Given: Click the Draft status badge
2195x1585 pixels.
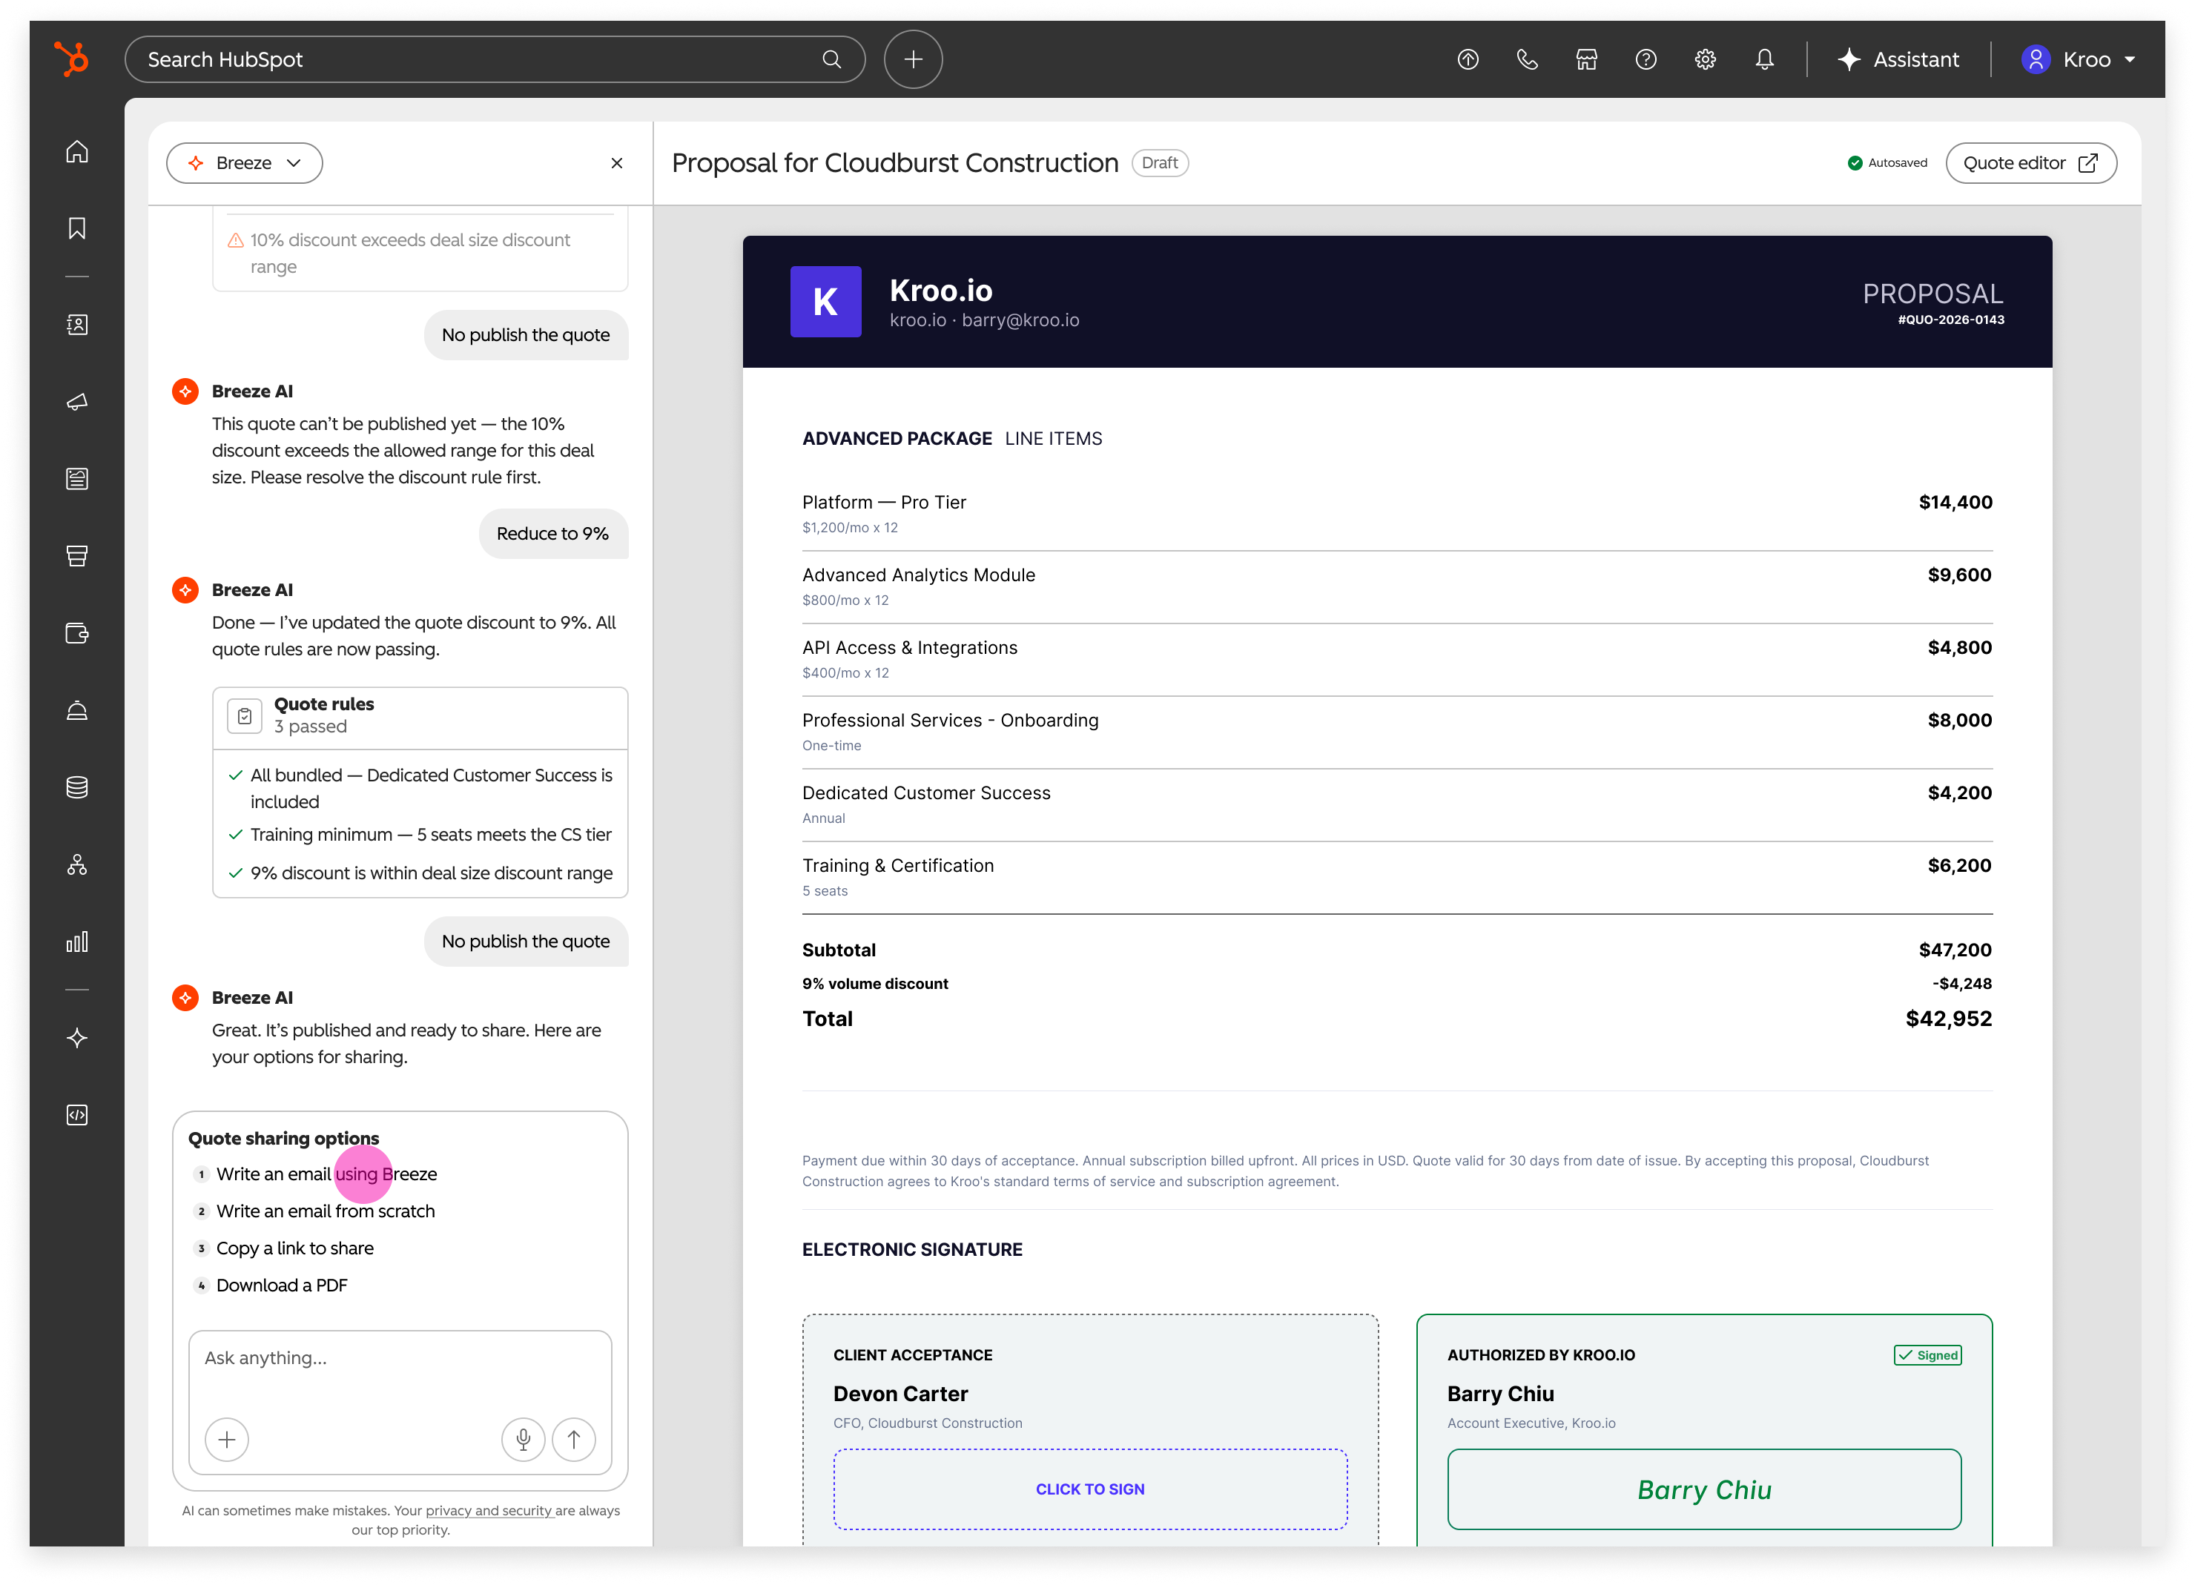Looking at the screenshot, I should (x=1160, y=162).
